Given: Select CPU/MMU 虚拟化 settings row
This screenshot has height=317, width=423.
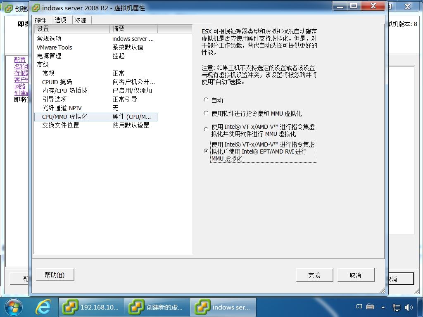Looking at the screenshot, I should 96,117.
